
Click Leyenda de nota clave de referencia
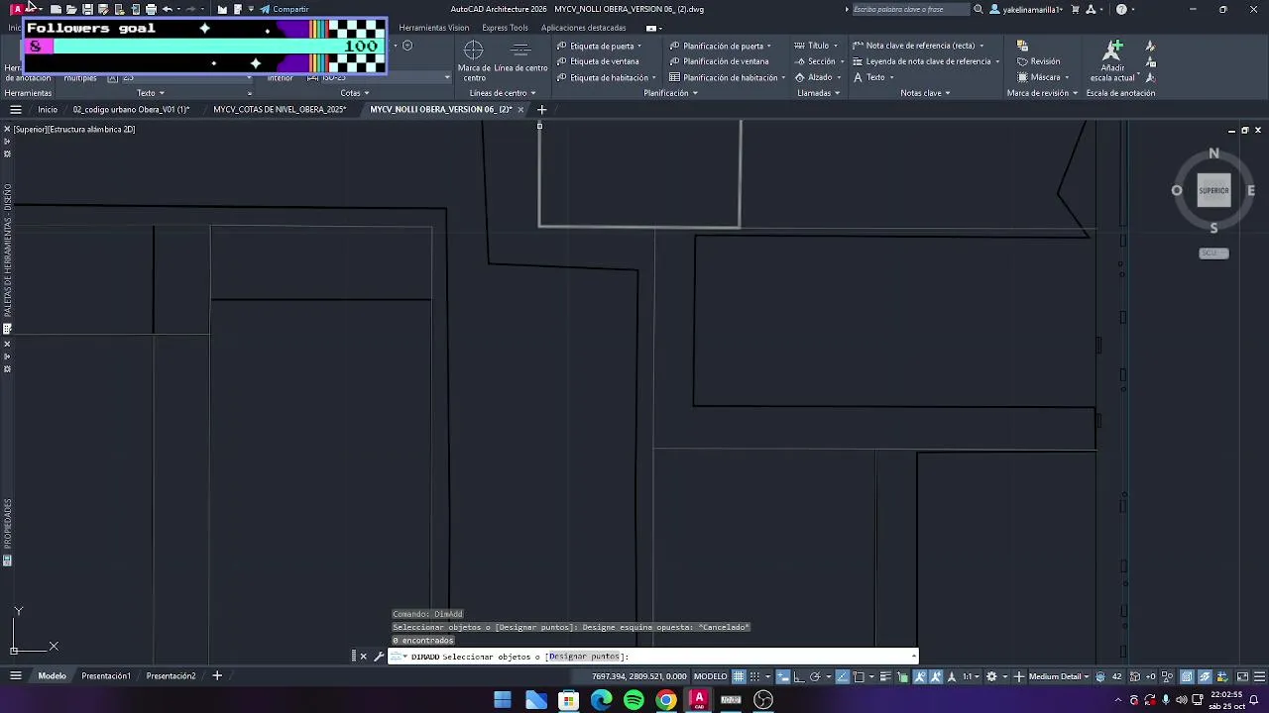[922, 61]
